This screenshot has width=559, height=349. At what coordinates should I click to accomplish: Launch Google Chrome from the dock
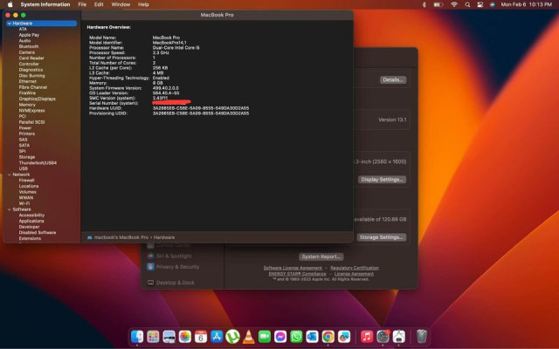[328, 336]
